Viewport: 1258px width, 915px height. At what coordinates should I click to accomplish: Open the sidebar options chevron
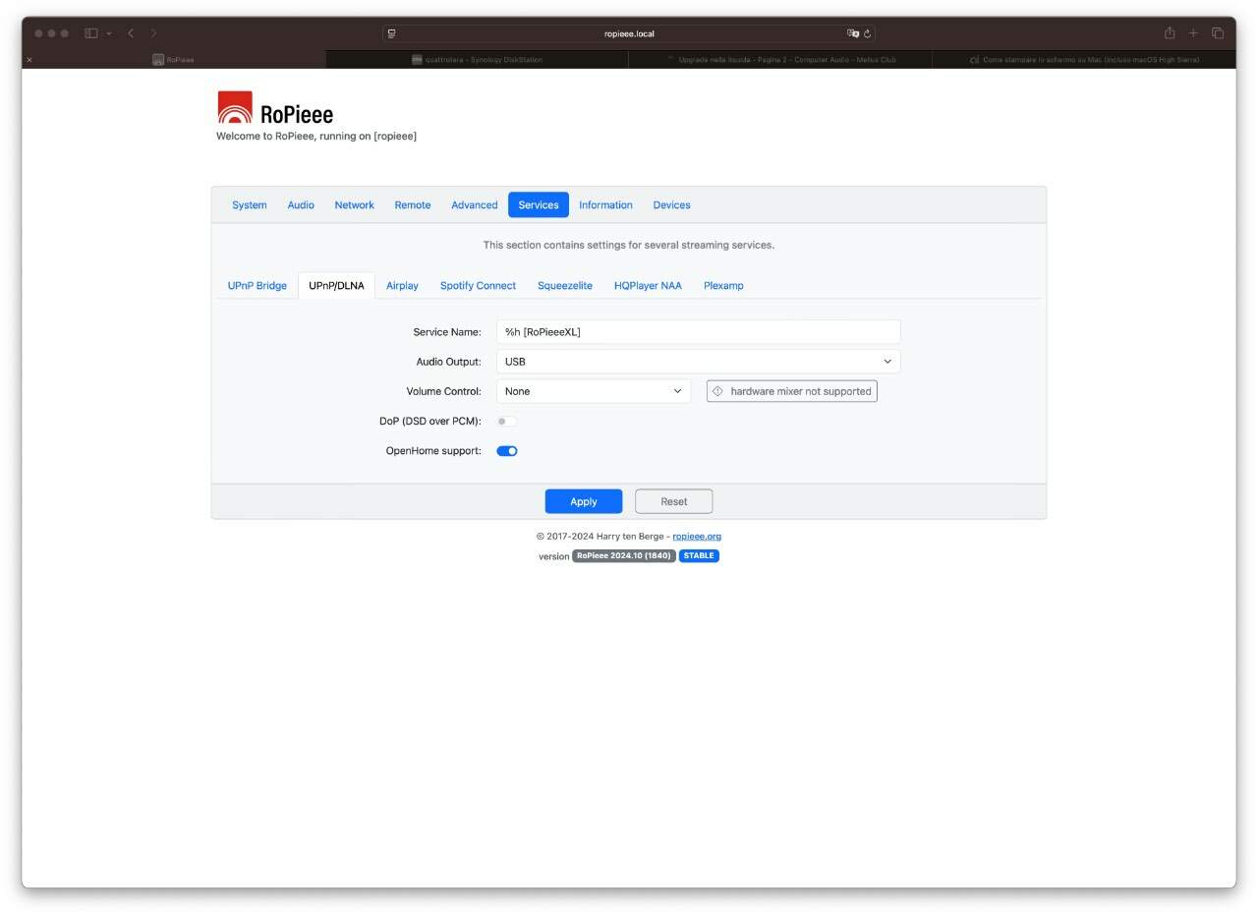(x=109, y=33)
